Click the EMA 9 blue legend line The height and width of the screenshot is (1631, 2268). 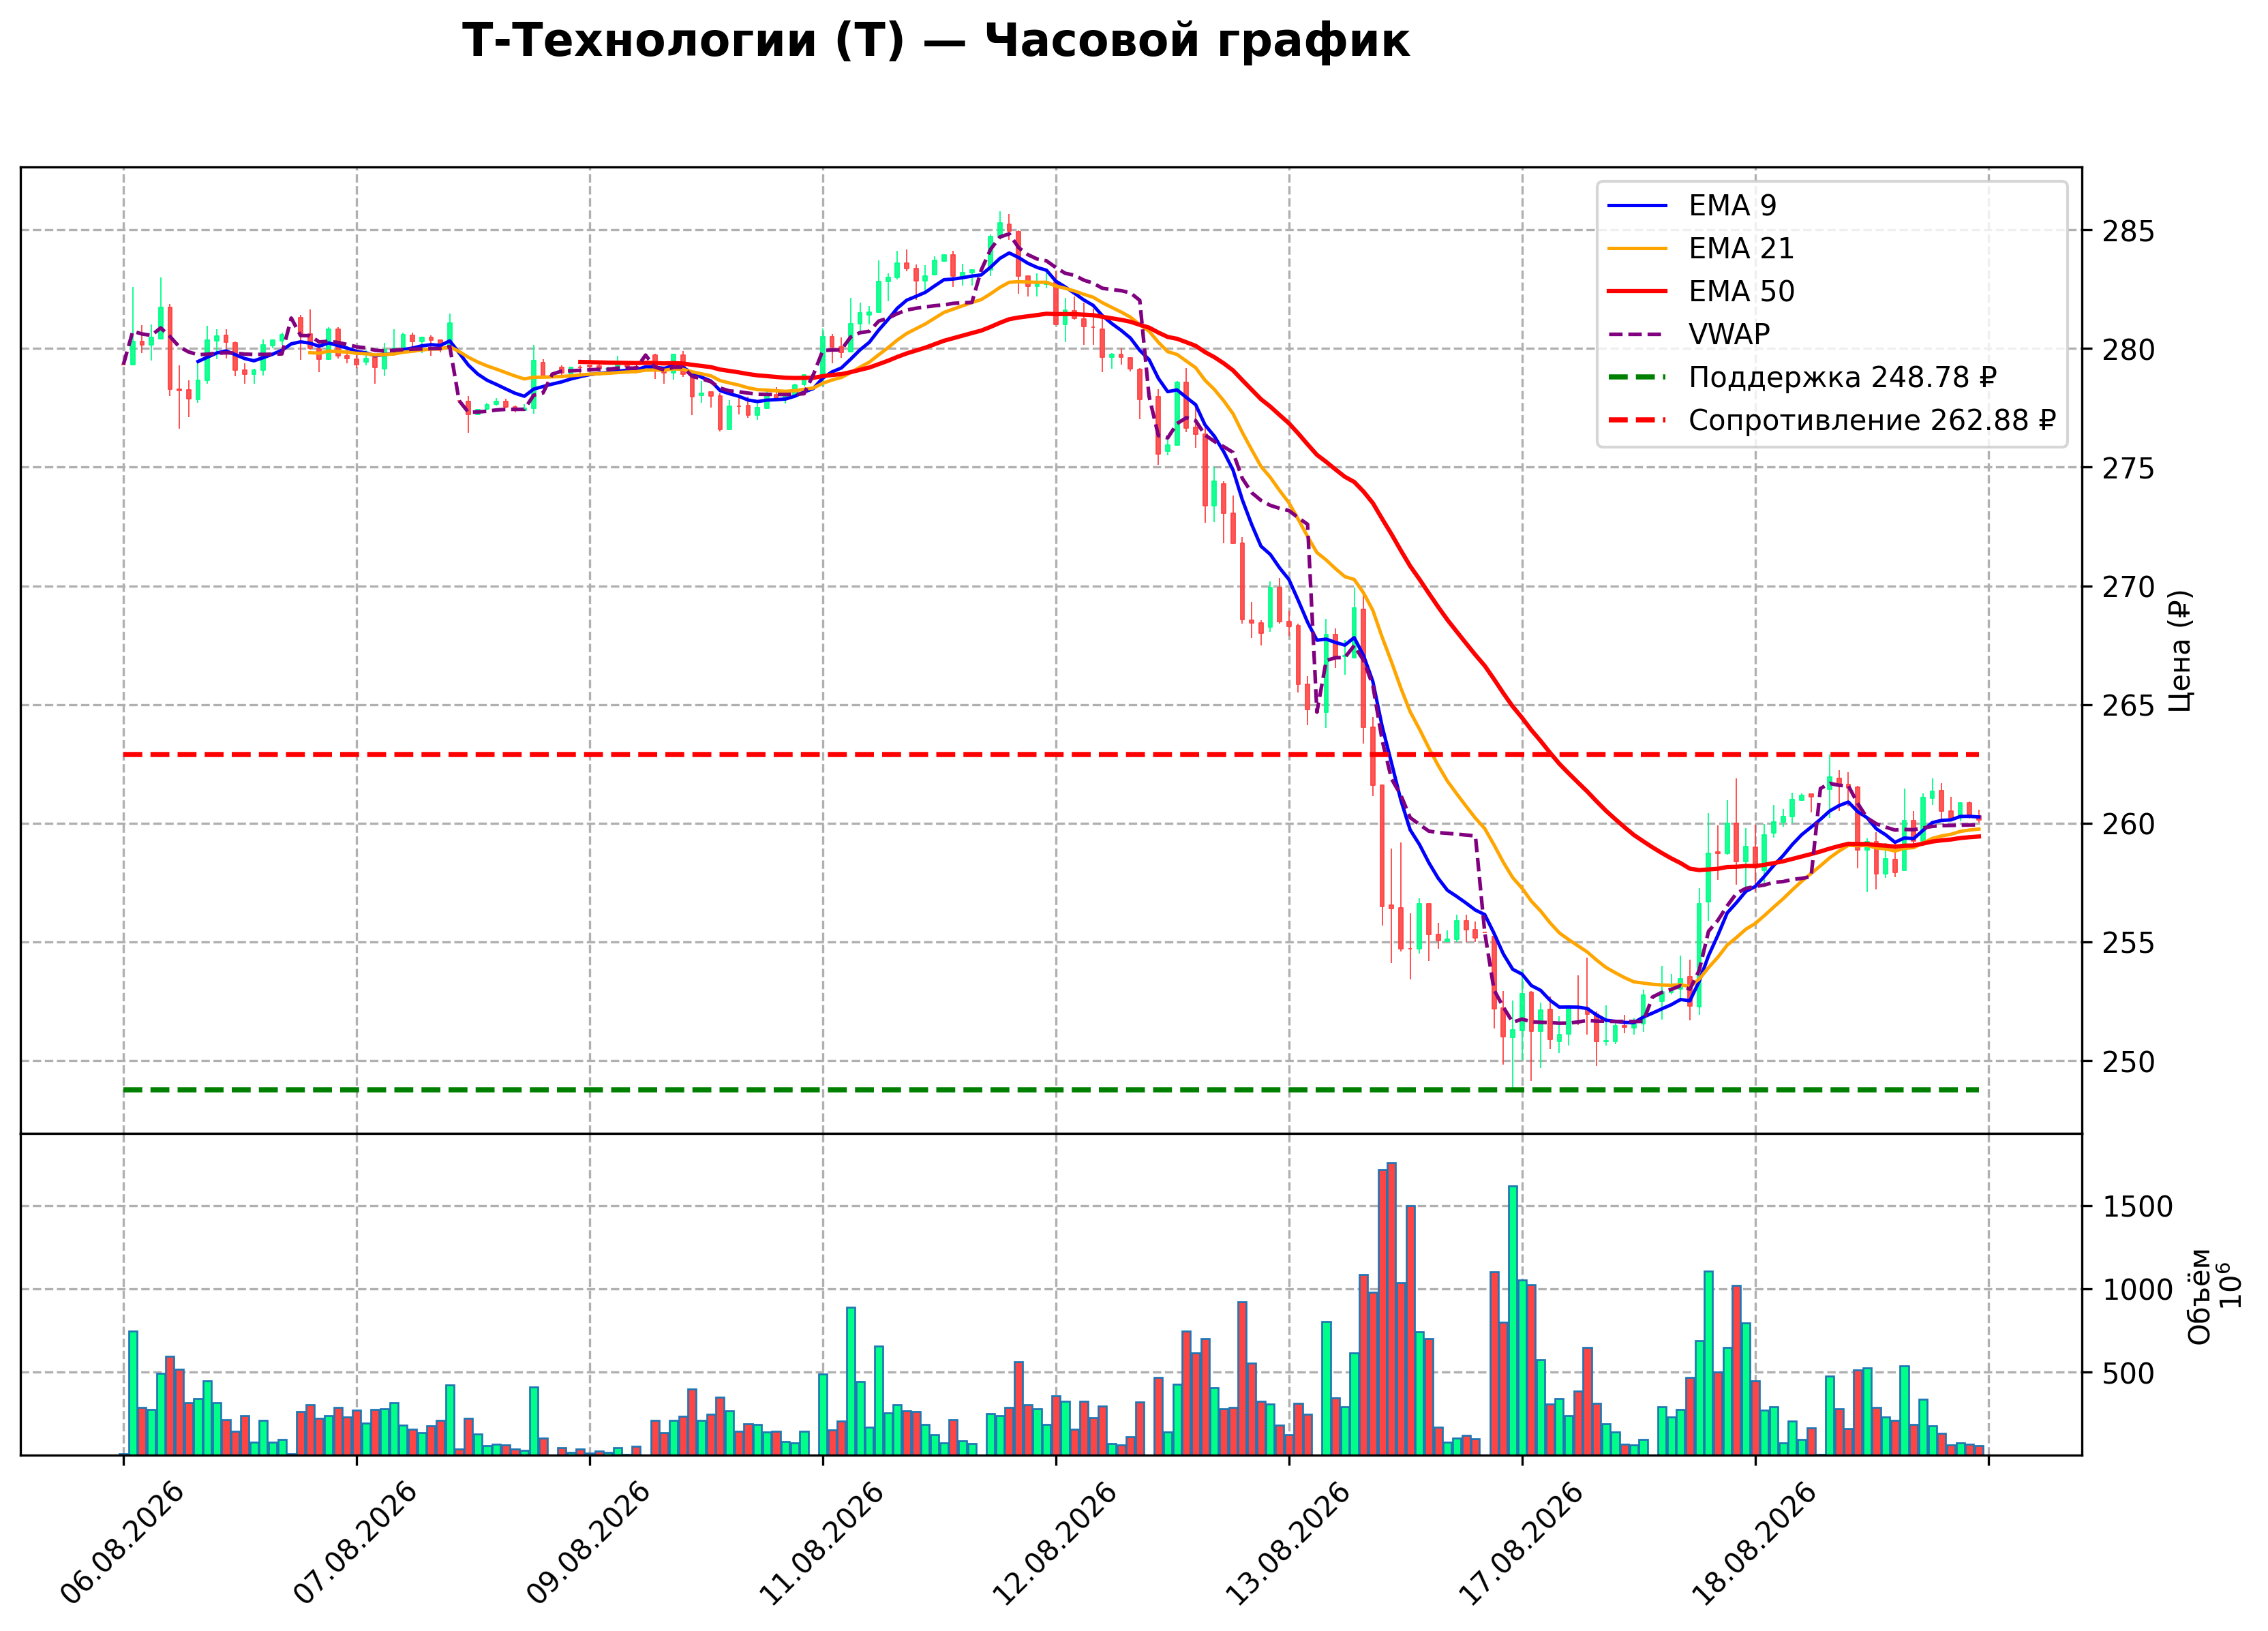point(1637,206)
